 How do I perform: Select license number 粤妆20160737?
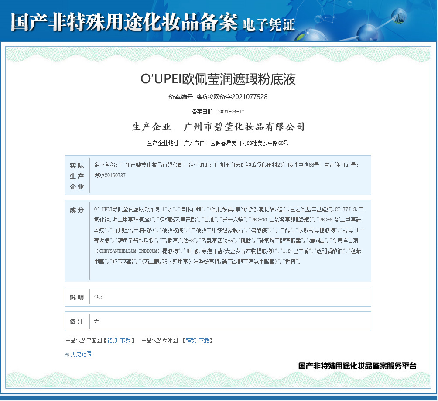[x=110, y=175]
